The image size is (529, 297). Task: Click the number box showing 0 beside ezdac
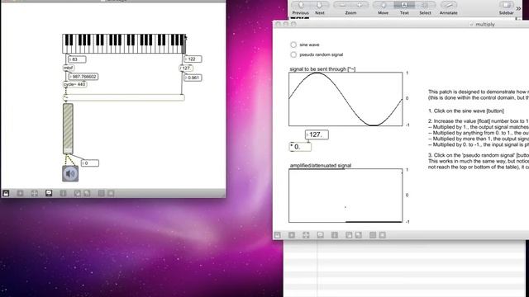90,163
